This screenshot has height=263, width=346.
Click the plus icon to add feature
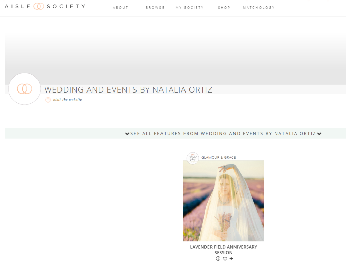pos(231,258)
